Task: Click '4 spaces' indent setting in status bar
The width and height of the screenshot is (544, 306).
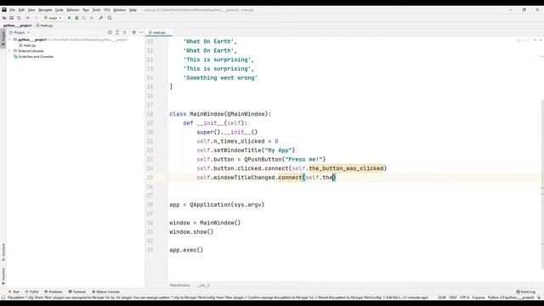Action: pos(479,297)
